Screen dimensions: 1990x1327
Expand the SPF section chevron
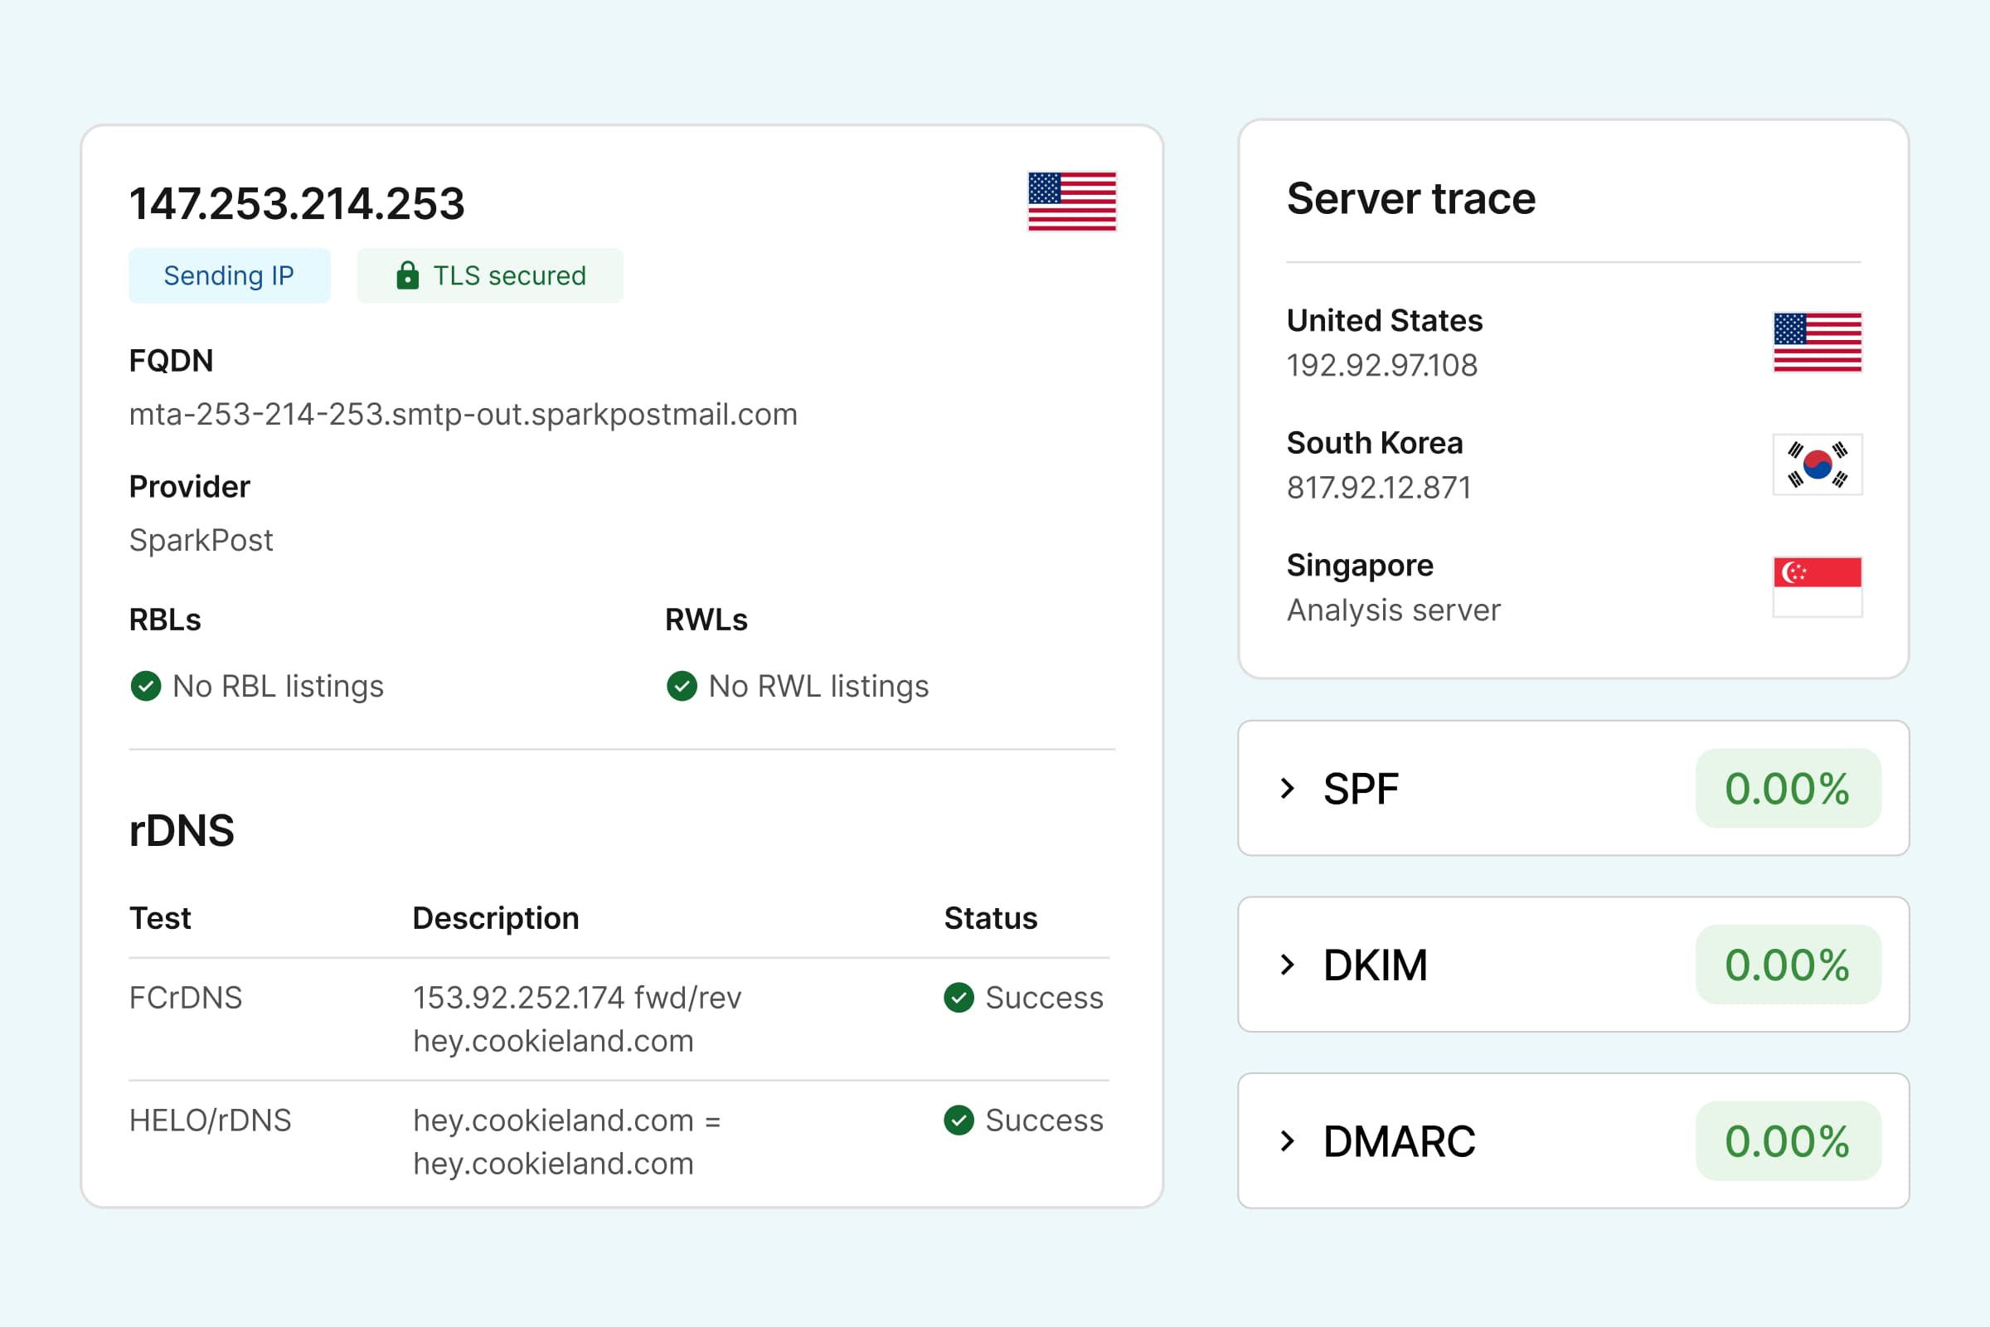[x=1288, y=789]
